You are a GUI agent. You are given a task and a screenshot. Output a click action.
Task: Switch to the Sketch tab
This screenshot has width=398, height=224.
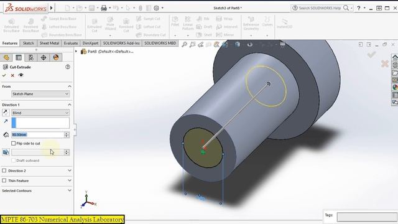point(29,43)
